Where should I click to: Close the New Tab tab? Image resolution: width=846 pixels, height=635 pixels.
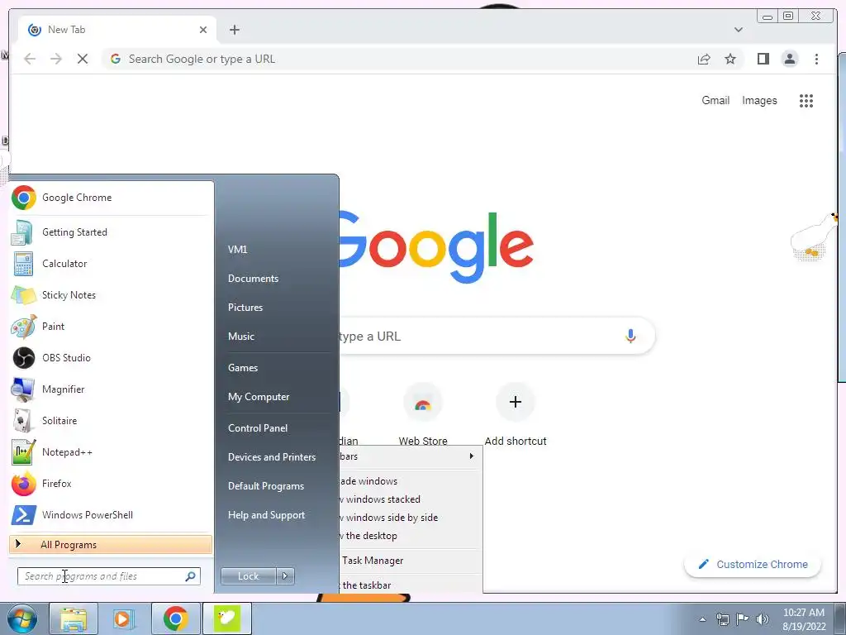point(203,30)
